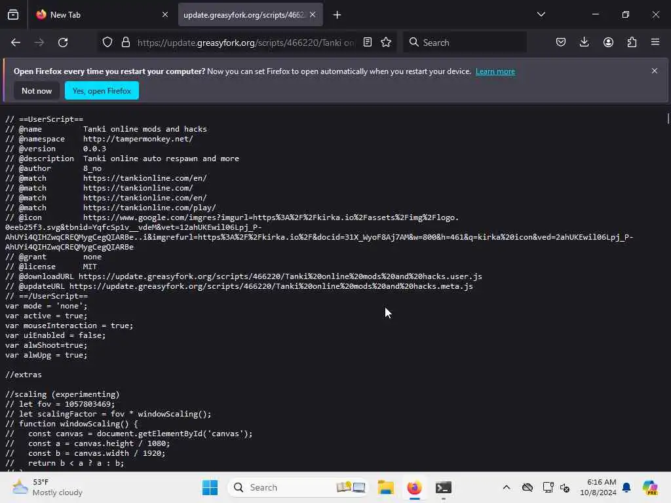Click the line var mode = 'none';
The height and width of the screenshot is (503, 671).
[47, 306]
